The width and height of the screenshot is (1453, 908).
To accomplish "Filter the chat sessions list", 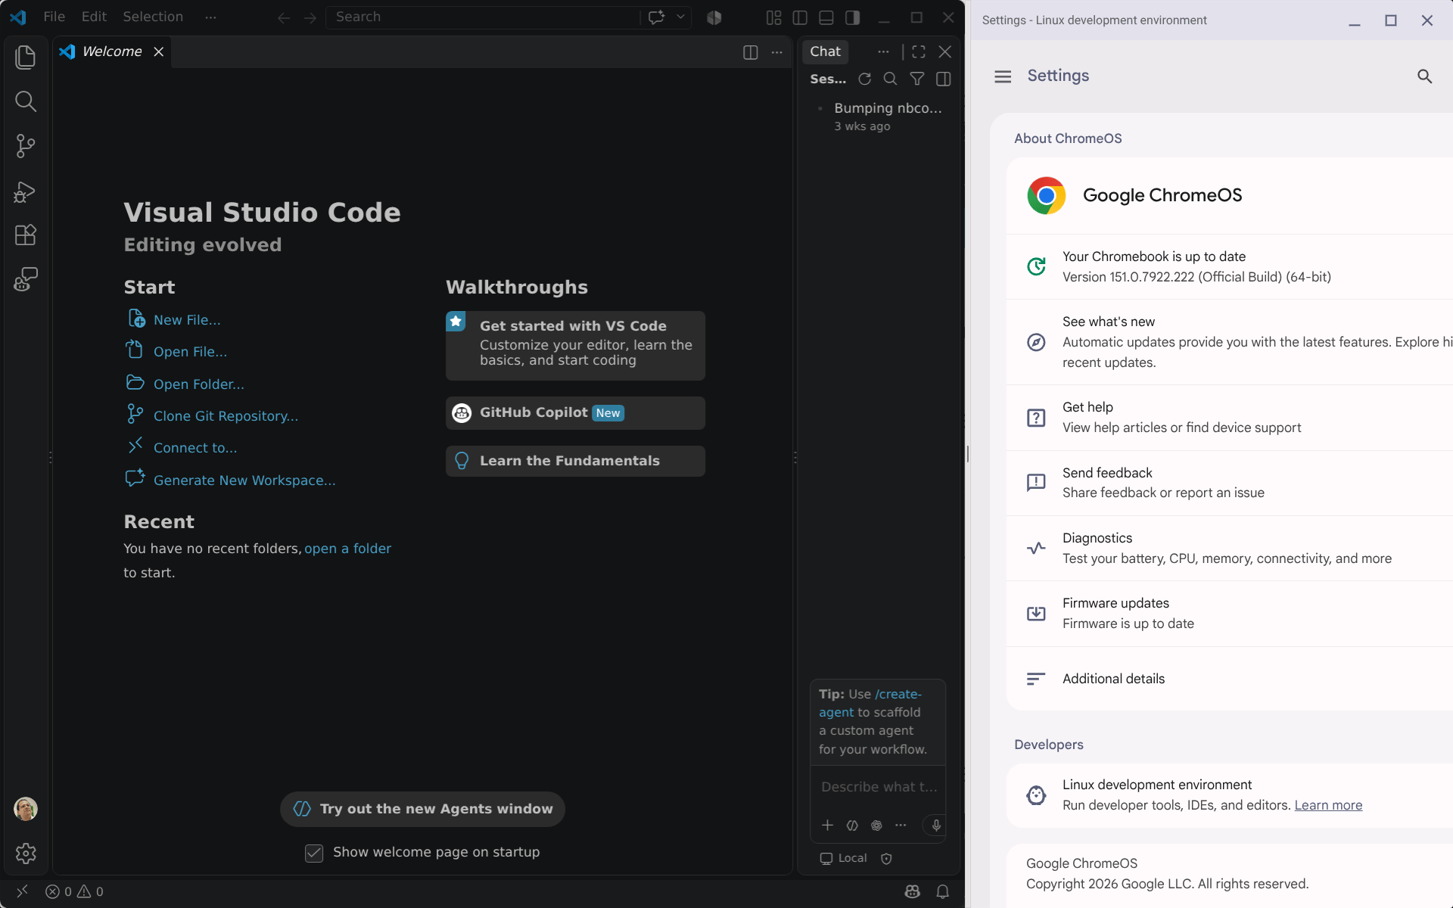I will 917,79.
